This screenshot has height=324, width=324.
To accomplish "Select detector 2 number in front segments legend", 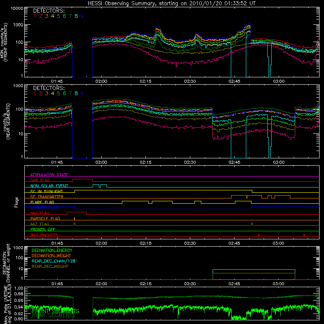I will tap(41, 16).
